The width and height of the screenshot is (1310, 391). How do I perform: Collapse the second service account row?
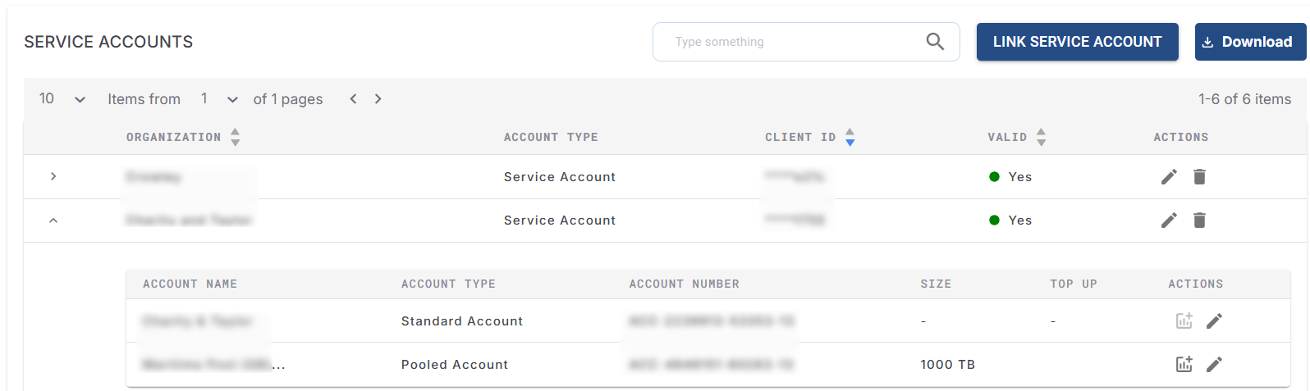click(53, 221)
